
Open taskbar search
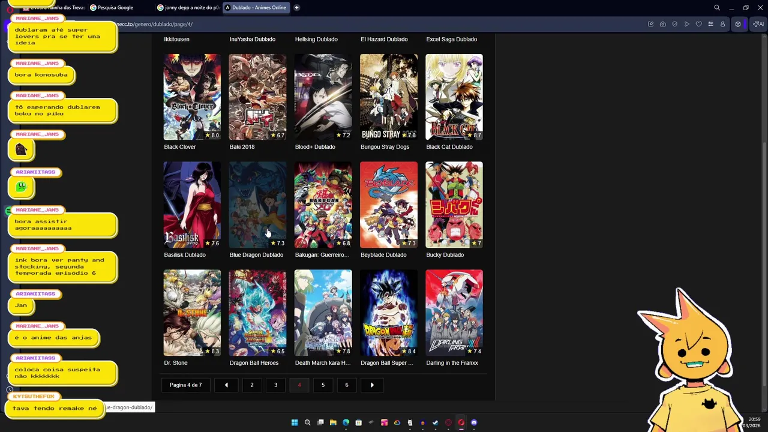pos(307,422)
